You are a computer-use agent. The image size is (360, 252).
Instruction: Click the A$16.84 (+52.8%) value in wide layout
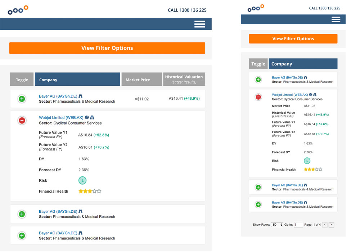click(x=94, y=135)
